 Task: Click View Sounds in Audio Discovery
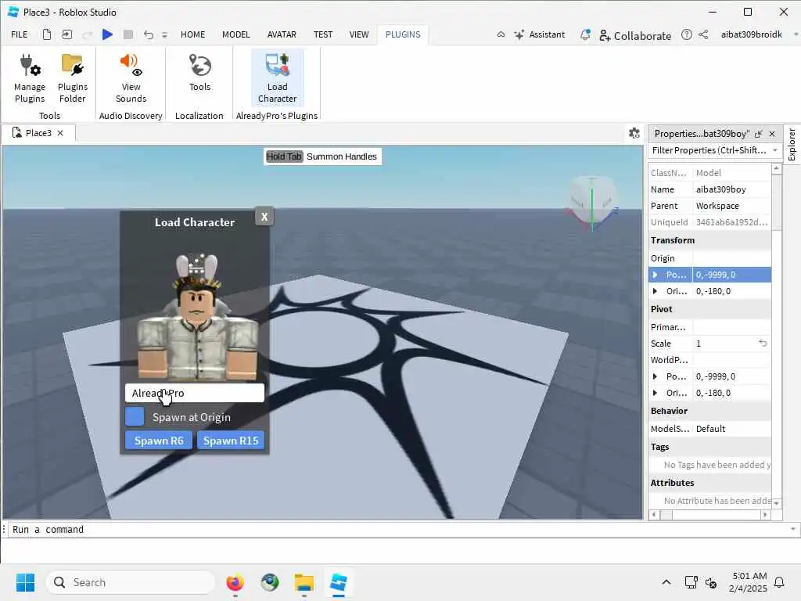coord(131,78)
